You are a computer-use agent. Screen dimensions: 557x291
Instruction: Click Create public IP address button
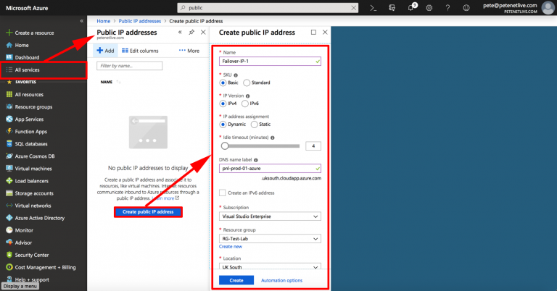[148, 211]
